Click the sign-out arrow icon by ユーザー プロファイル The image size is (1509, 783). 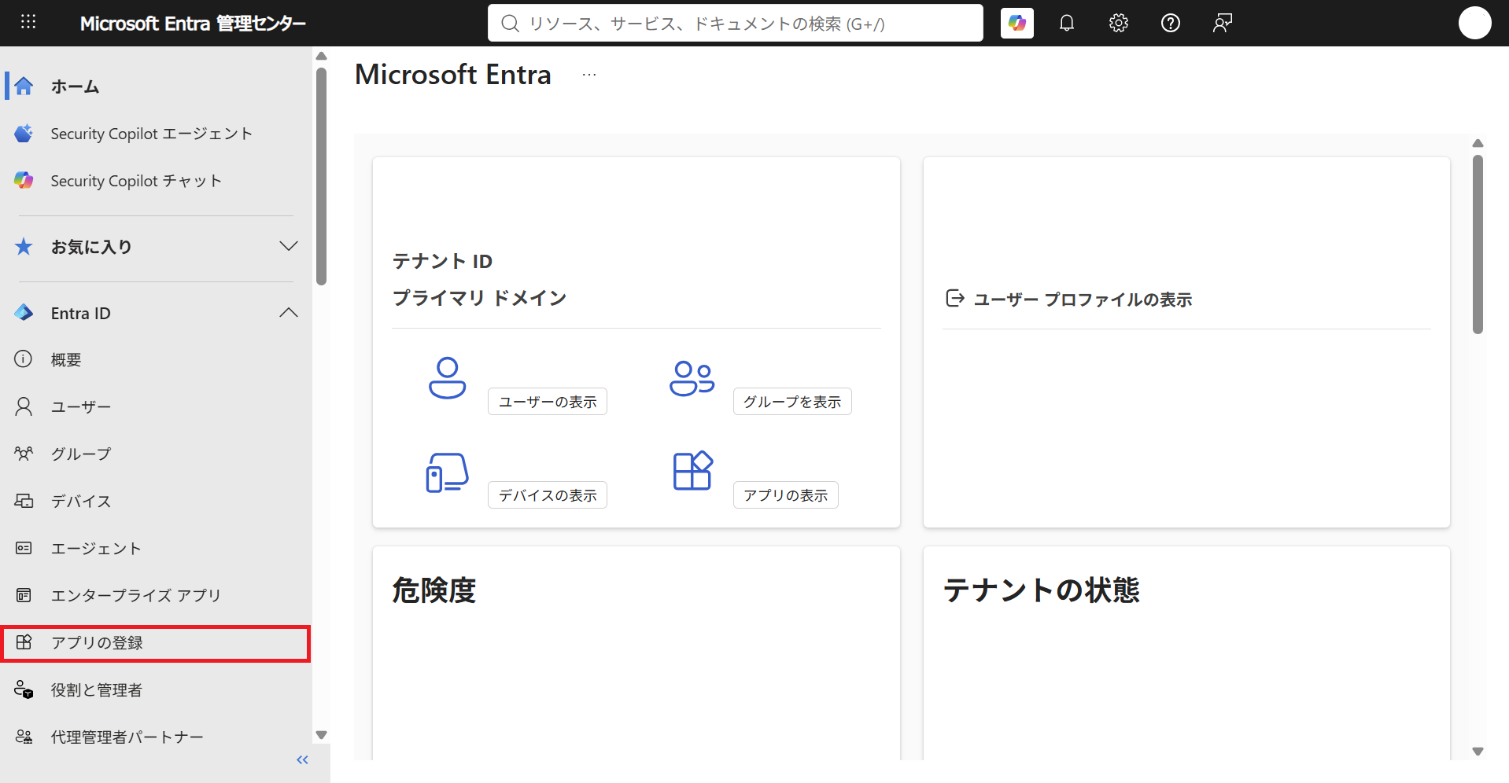(954, 298)
